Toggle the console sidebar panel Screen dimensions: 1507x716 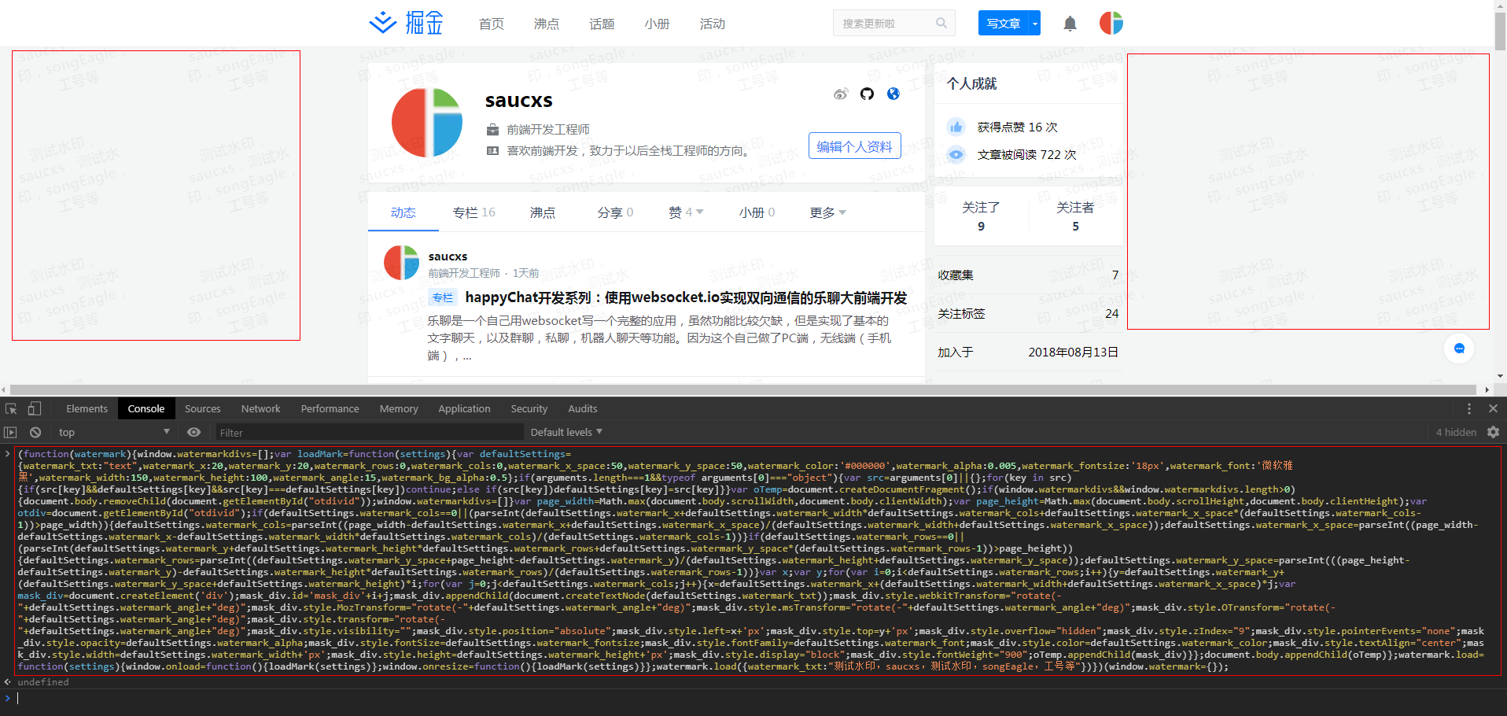tap(10, 432)
